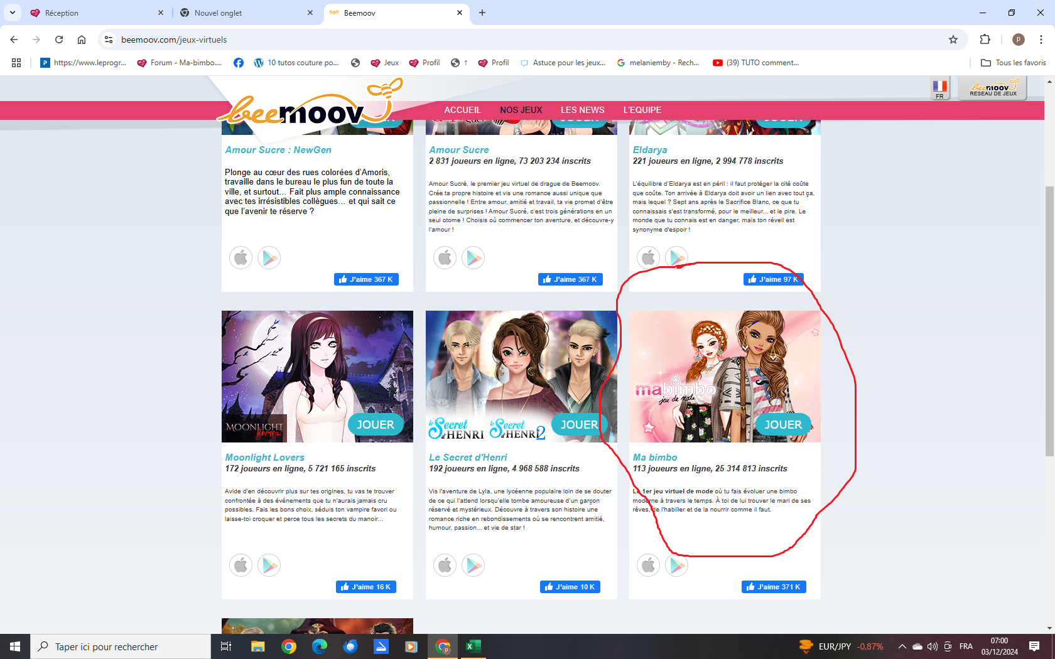Click Apple icon under Eldarya card
1055x659 pixels.
(x=648, y=257)
